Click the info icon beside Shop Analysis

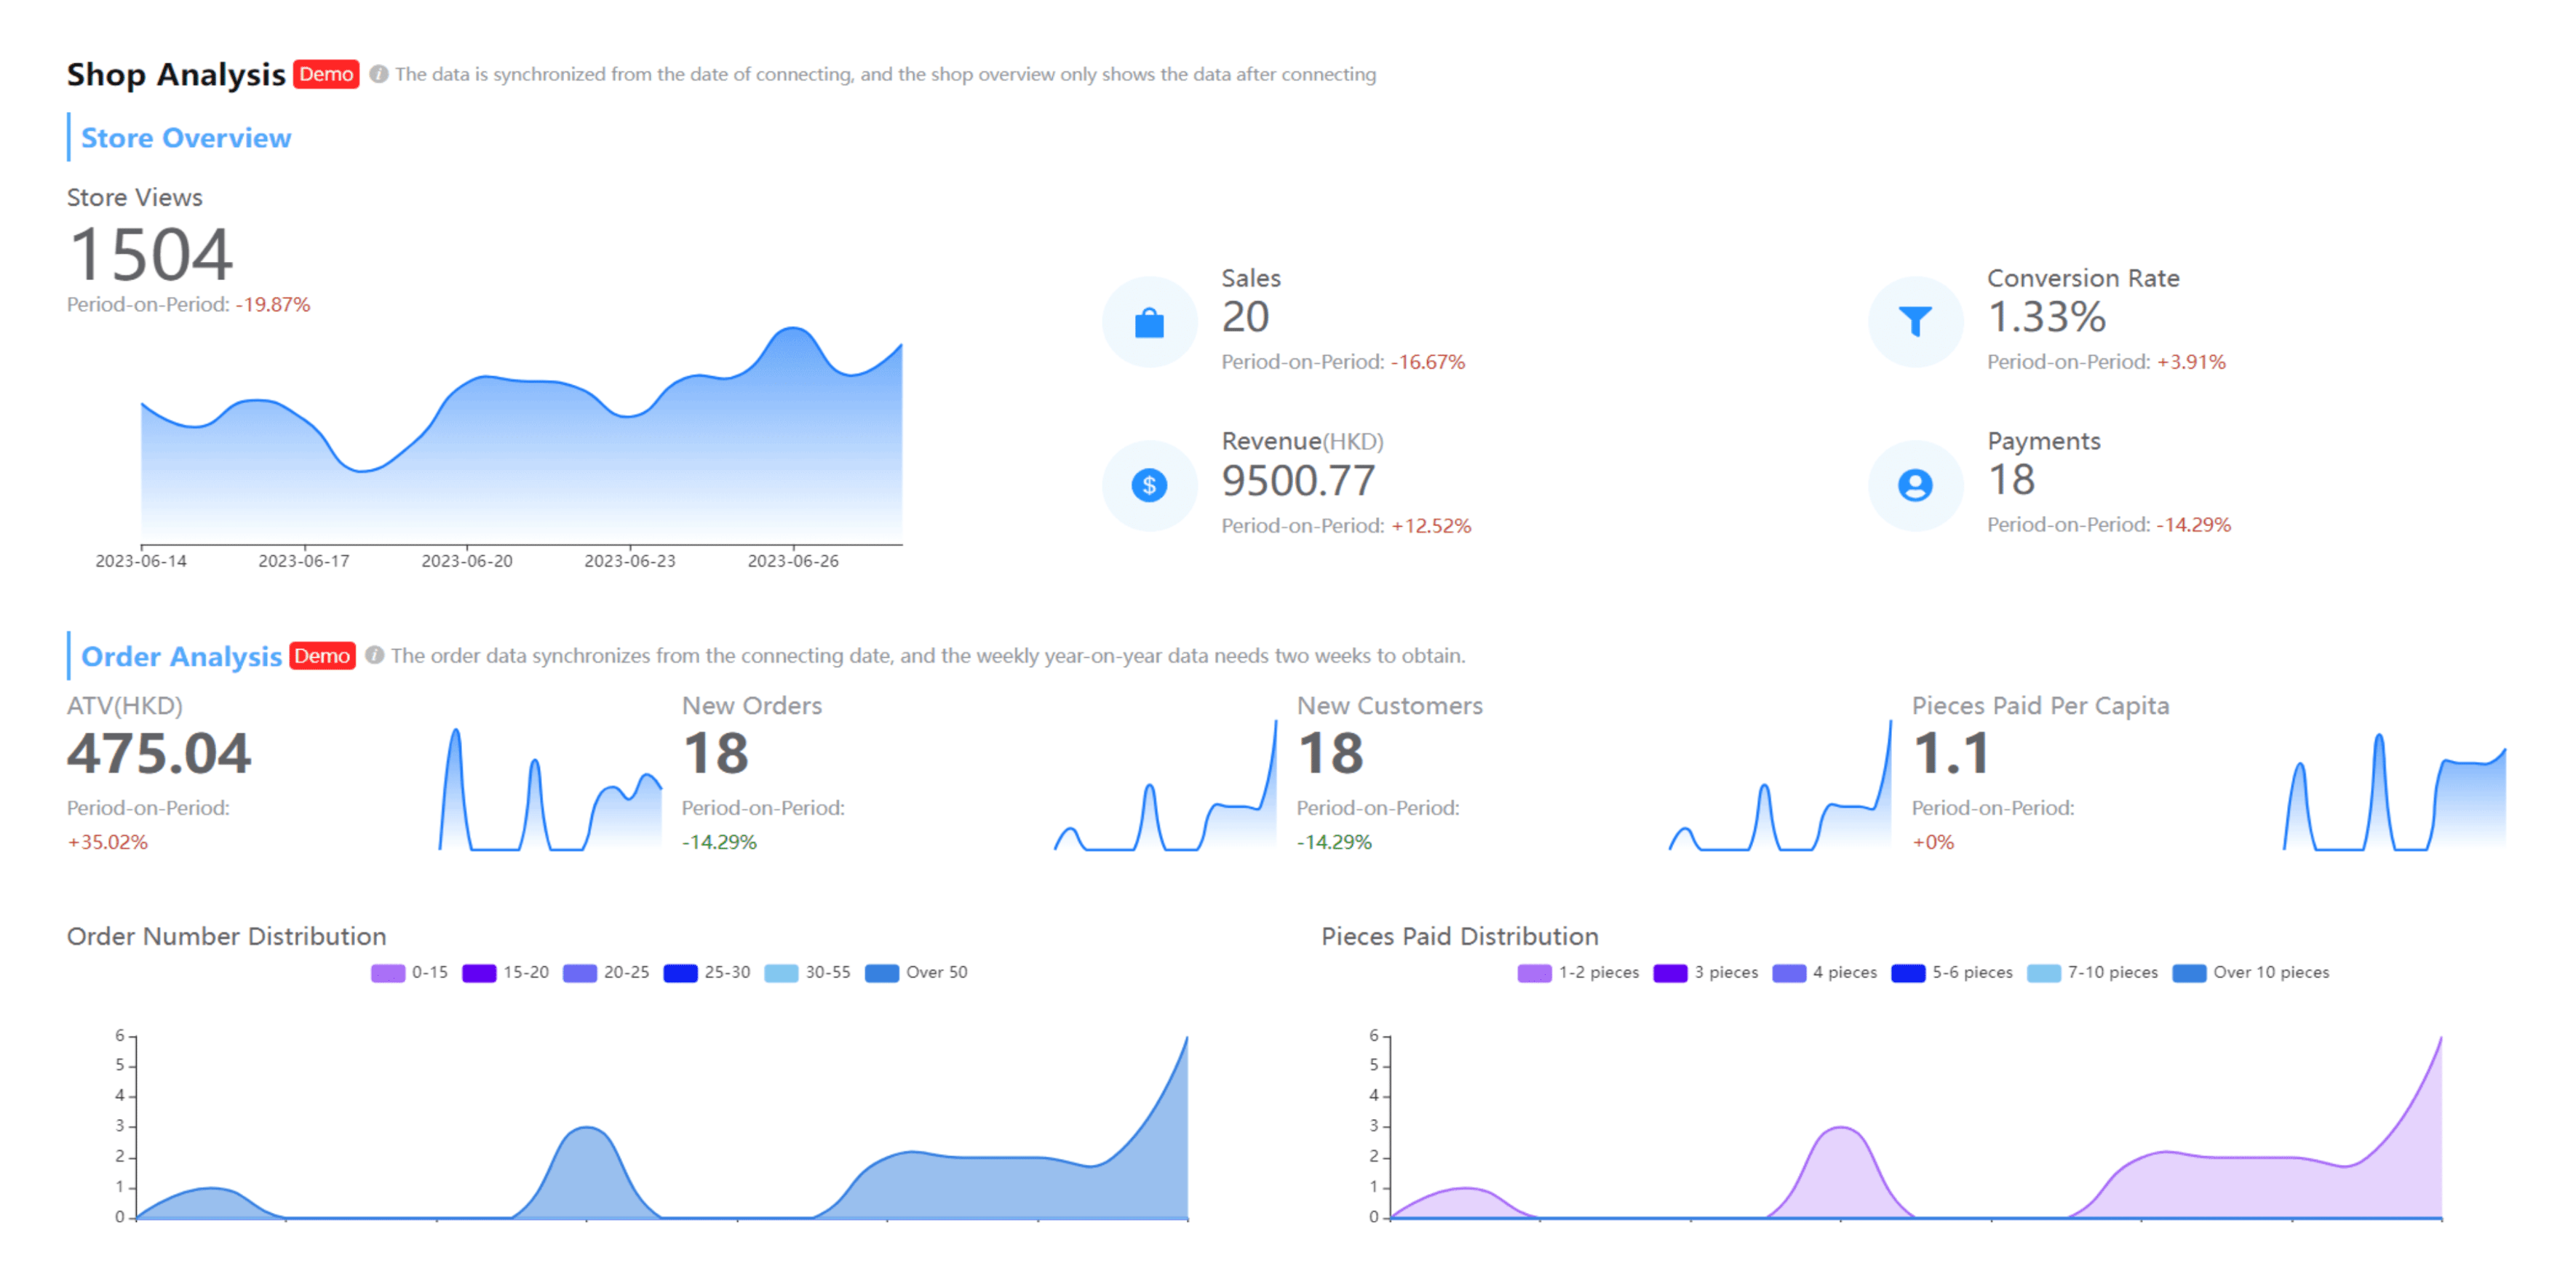click(378, 74)
